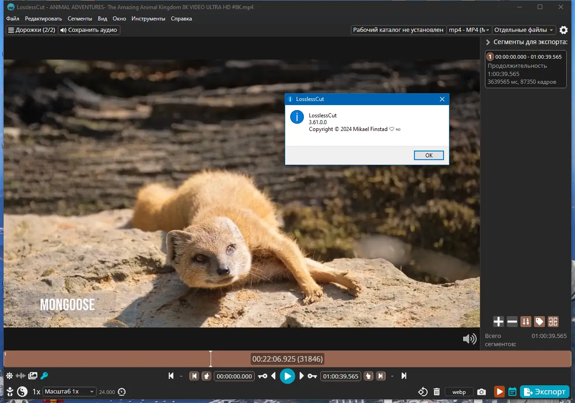Toggle the waveform display icon
This screenshot has height=403, width=575.
[21, 376]
